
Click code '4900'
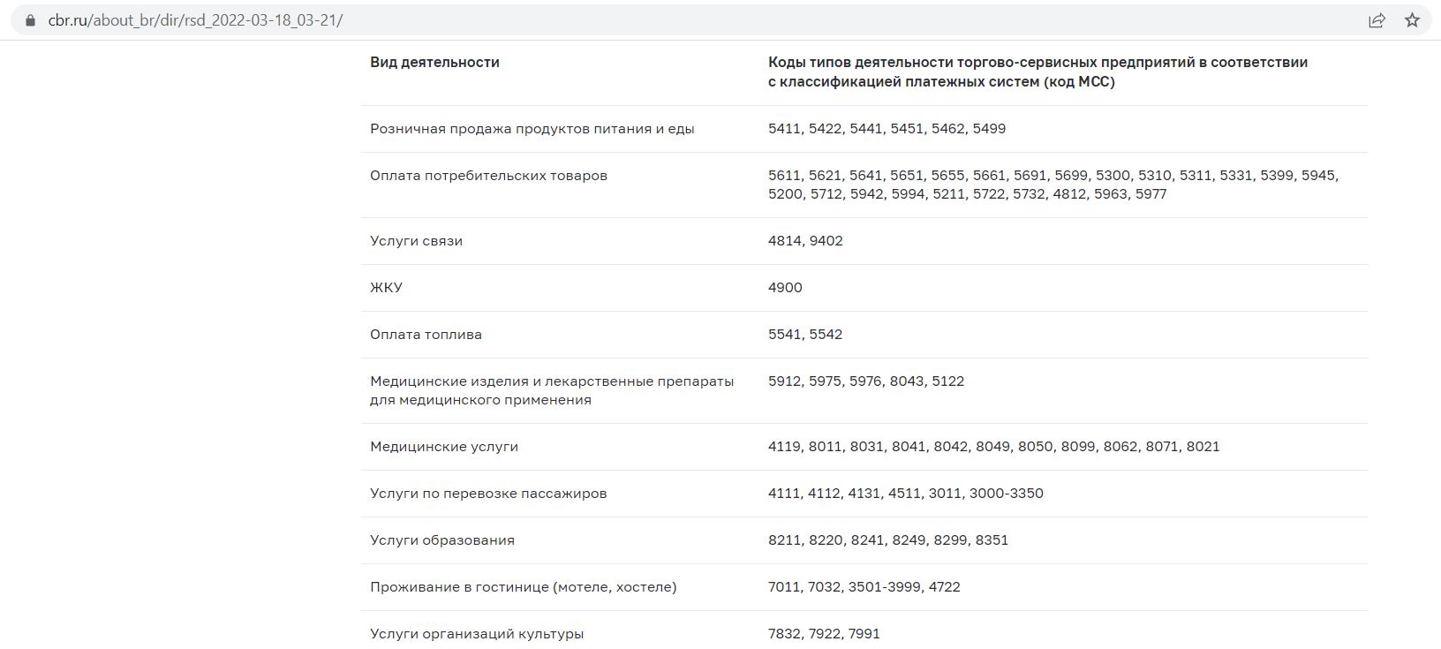tap(785, 288)
